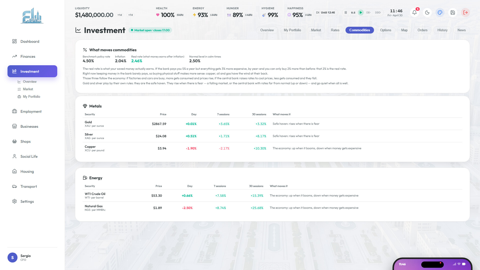Open the phone widget at bottom right
480x270 pixels.
point(432,264)
